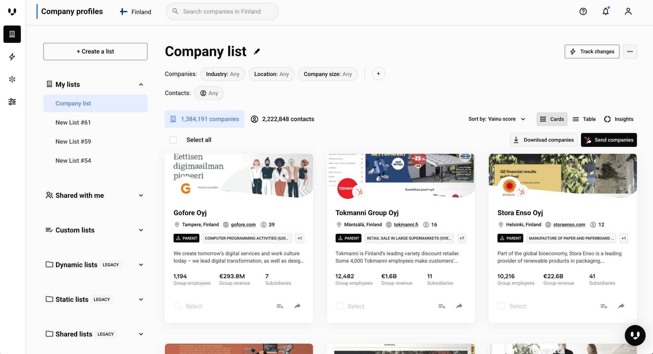Image resolution: width=653 pixels, height=354 pixels.
Task: Click the share arrow on Gofore Oyj card
Action: point(297,306)
